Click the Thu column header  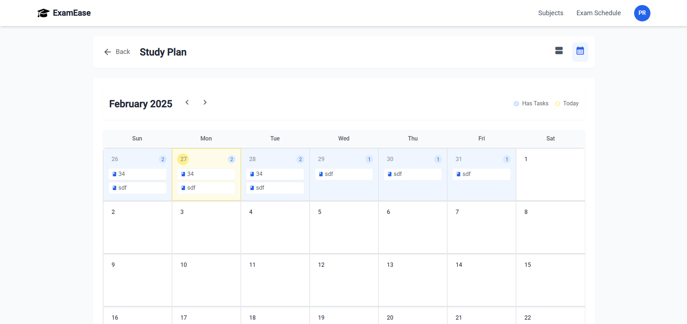412,139
